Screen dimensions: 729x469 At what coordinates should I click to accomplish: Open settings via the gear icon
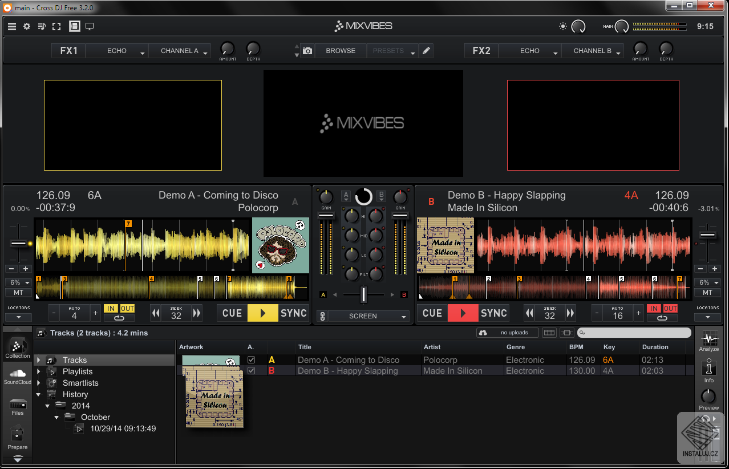(x=27, y=26)
